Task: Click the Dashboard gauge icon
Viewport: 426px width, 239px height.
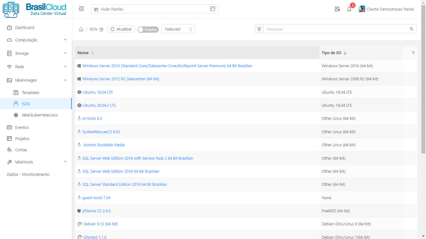Action: [9, 27]
